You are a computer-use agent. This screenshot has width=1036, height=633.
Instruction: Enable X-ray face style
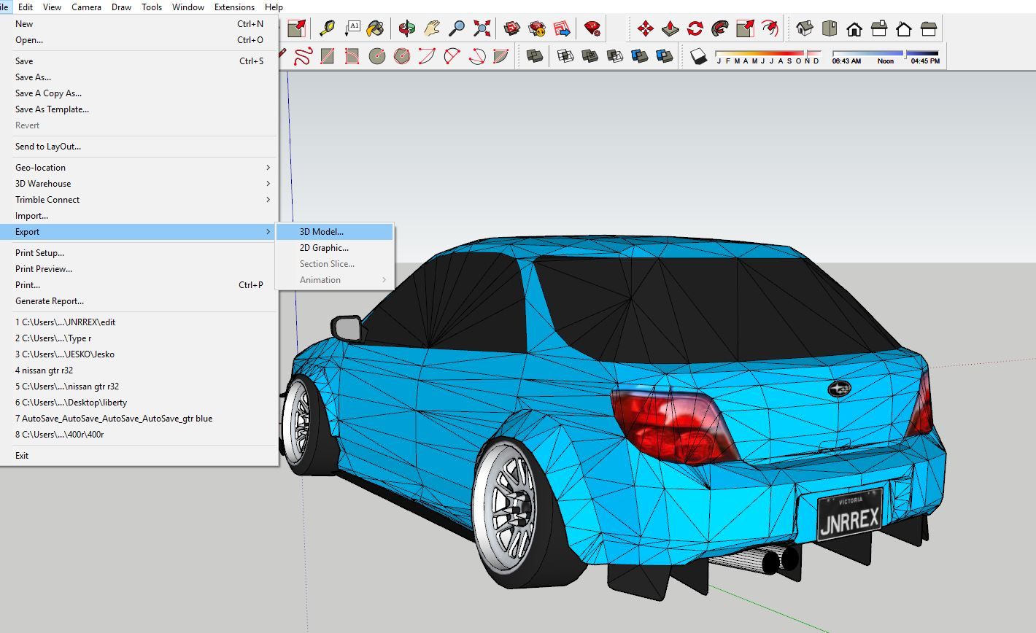[x=534, y=55]
